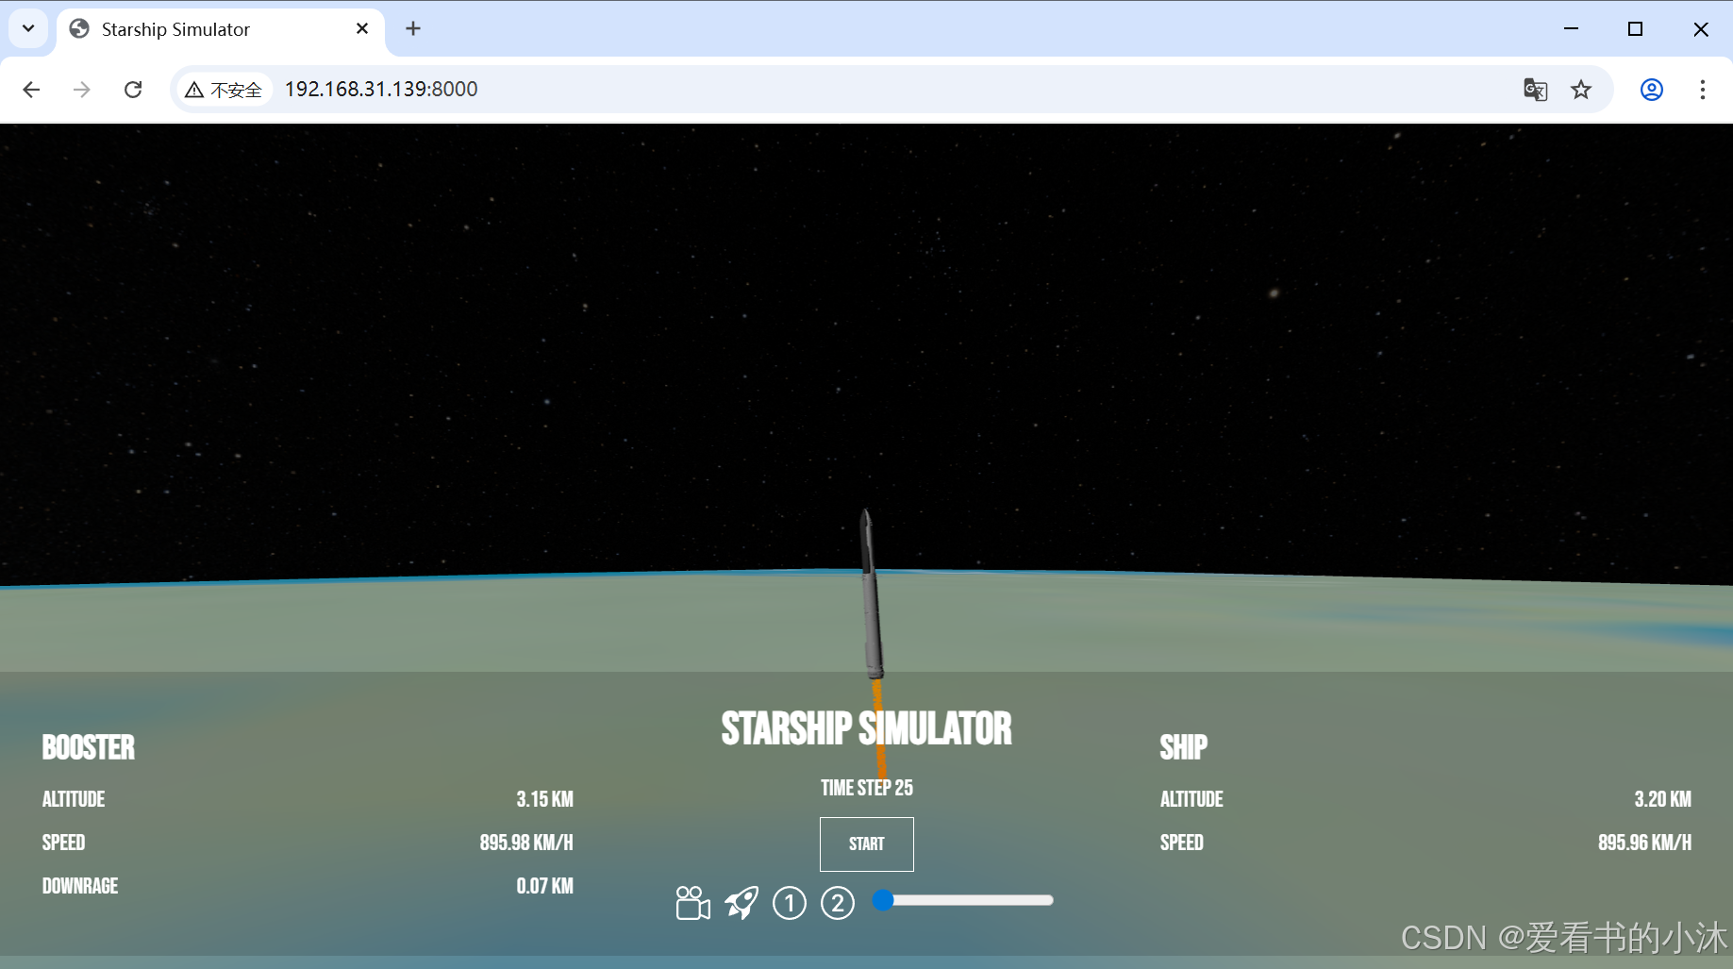1733x969 pixels.
Task: Click ship speed value 895.96 KM/H
Action: click(1644, 843)
